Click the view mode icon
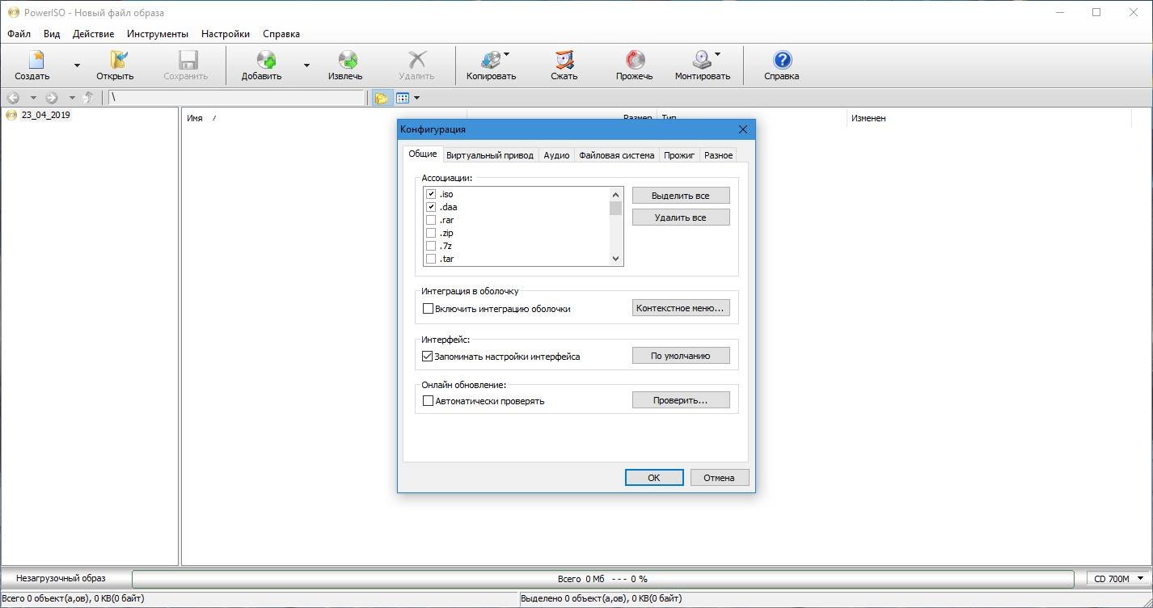Screen dimensions: 1153x608 [x=402, y=98]
